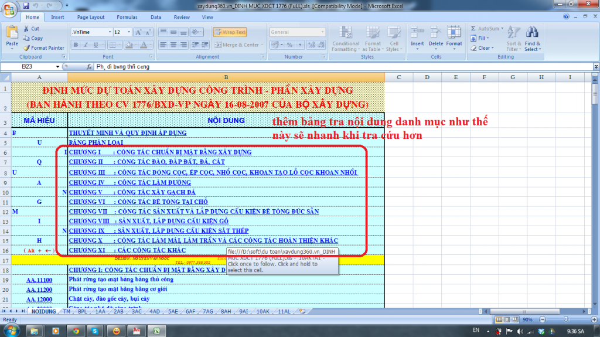Screen dimensions: 600x337
Task: Click Copy in Clipboard group
Action: [33, 38]
